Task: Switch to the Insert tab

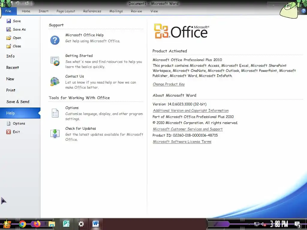Action: coord(43,11)
